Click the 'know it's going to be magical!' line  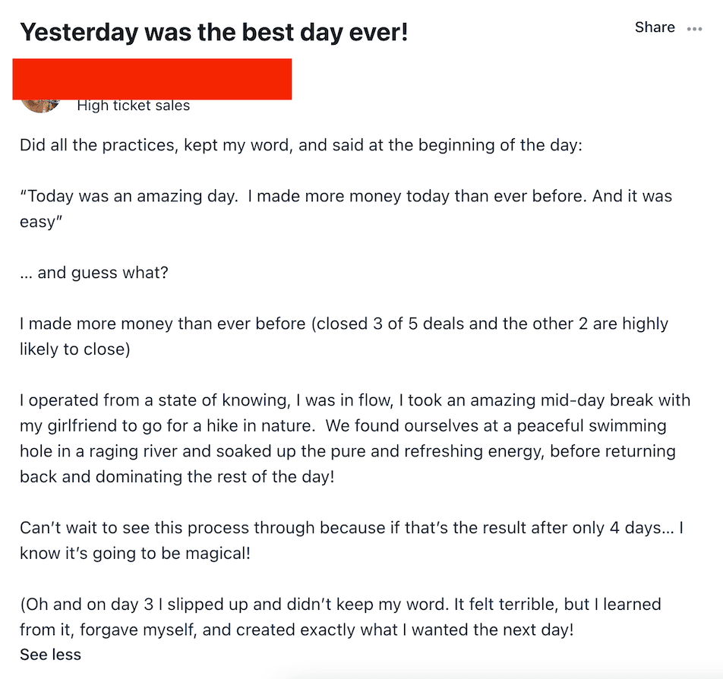tap(135, 554)
